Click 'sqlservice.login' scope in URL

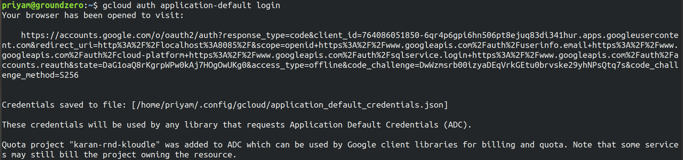(x=429, y=55)
